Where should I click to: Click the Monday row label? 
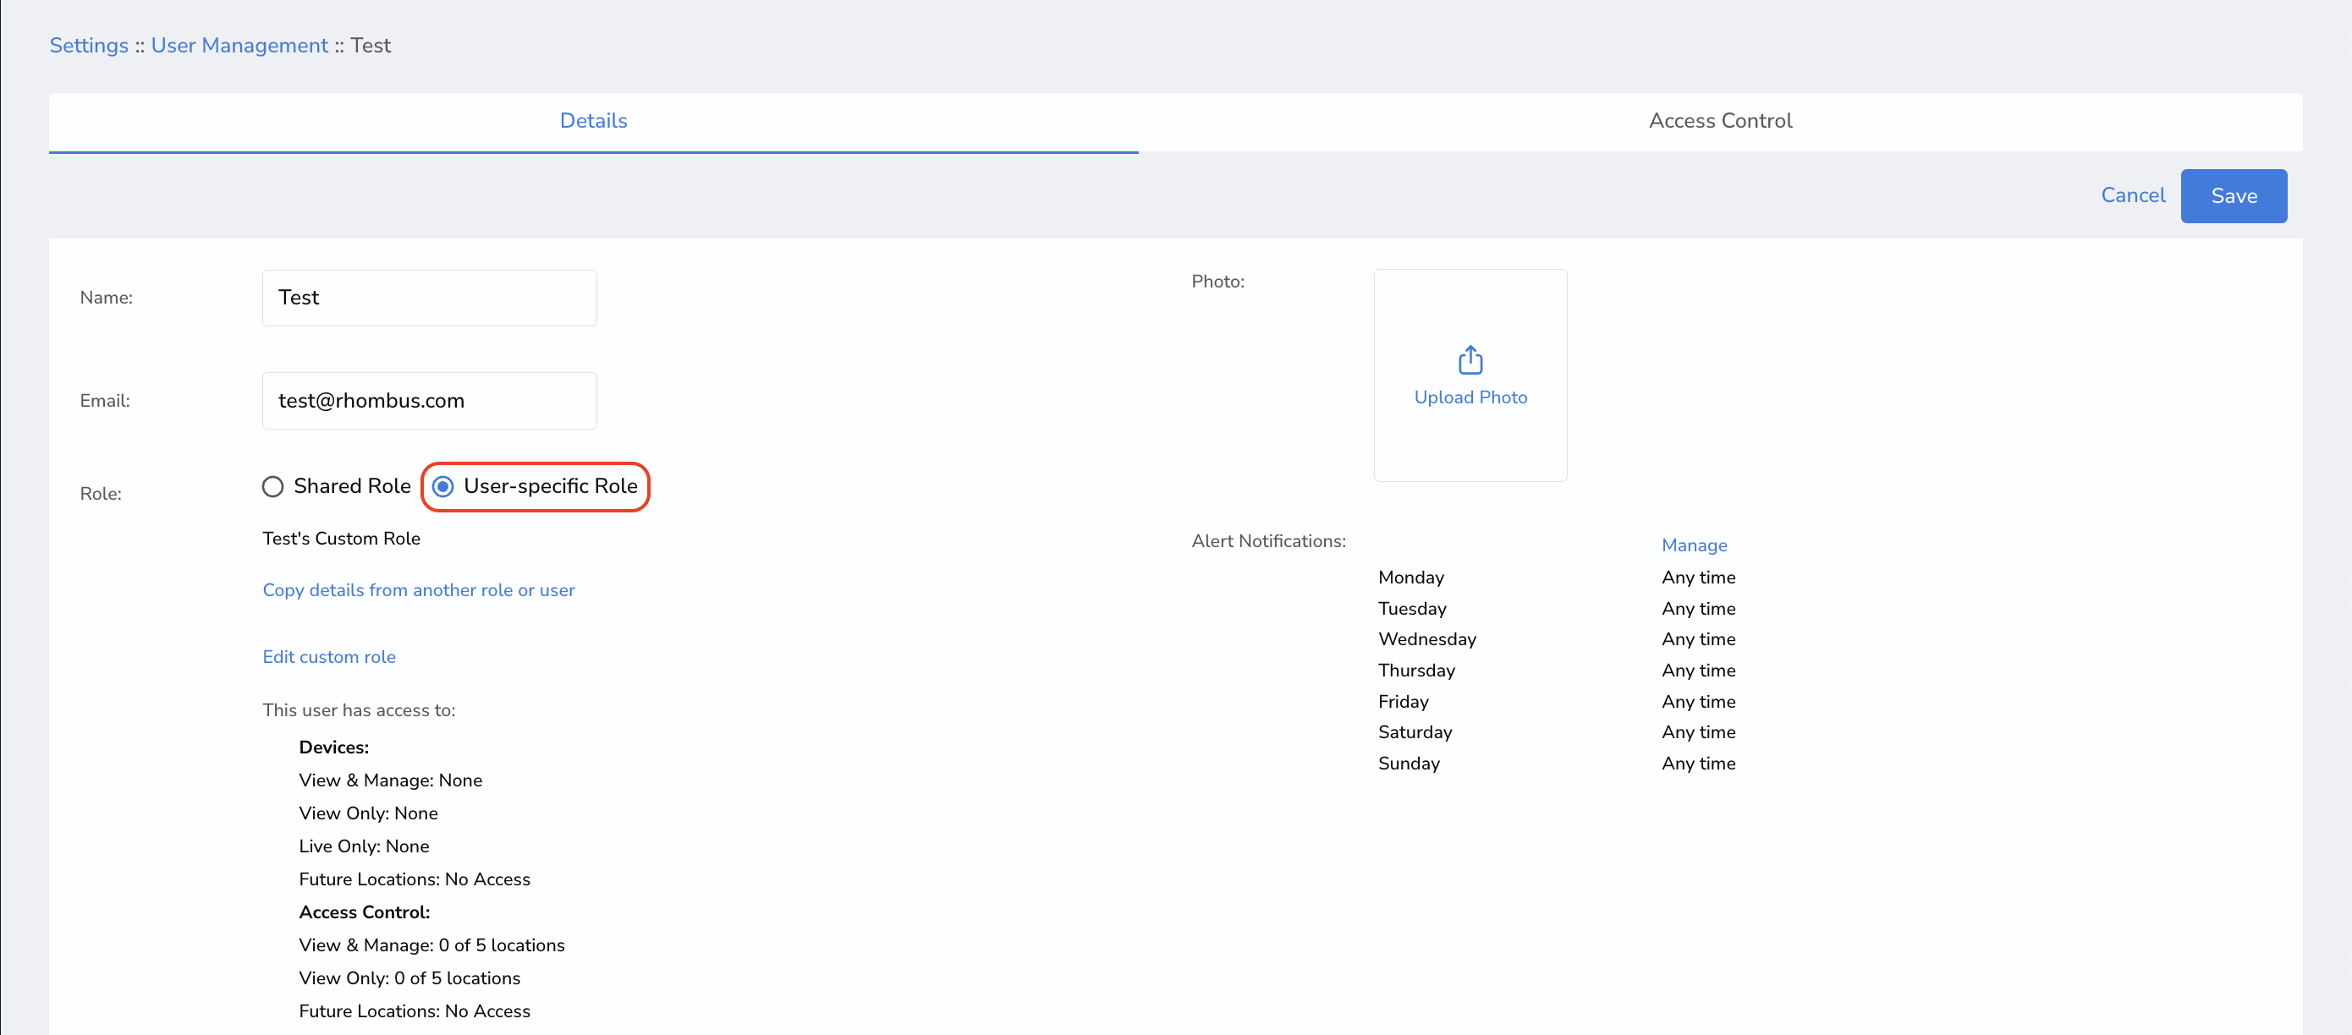(1410, 578)
